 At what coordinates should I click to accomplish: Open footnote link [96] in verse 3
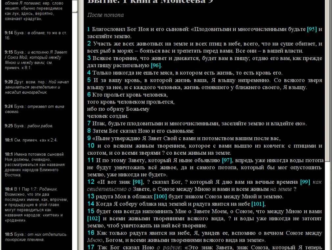pyautogui.click(x=156, y=65)
